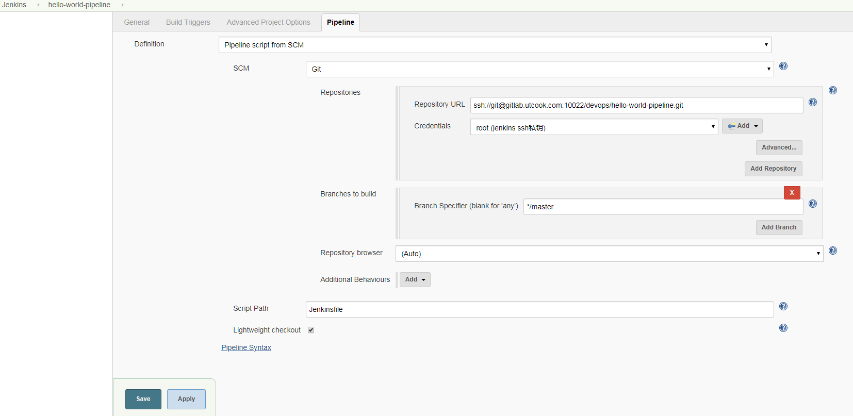Delete the */master branch entry
Viewport: 853px width, 416px height.
click(x=792, y=192)
